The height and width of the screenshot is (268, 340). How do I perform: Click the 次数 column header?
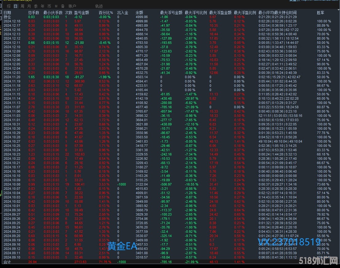coord(69,13)
